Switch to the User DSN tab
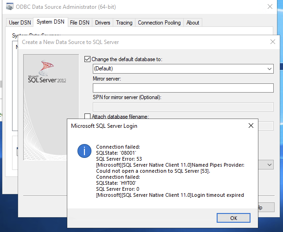The image size is (283, 232). [x=20, y=23]
